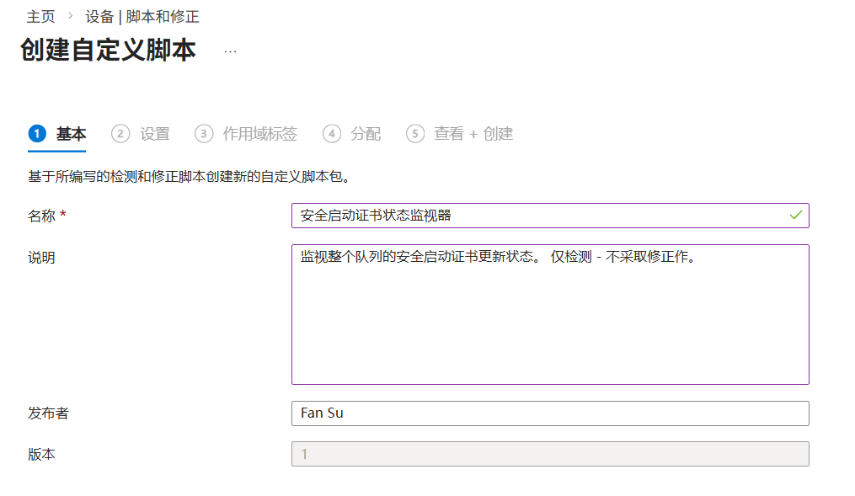The image size is (855, 496).
Task: Click the step 4 number circle
Action: coord(332,134)
